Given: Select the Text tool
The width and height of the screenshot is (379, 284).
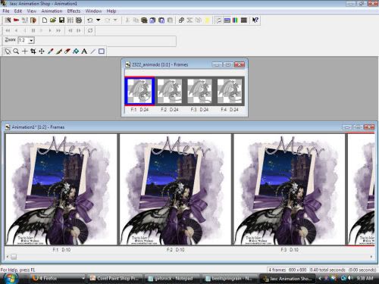Looking at the screenshot, I should pyautogui.click(x=84, y=51).
